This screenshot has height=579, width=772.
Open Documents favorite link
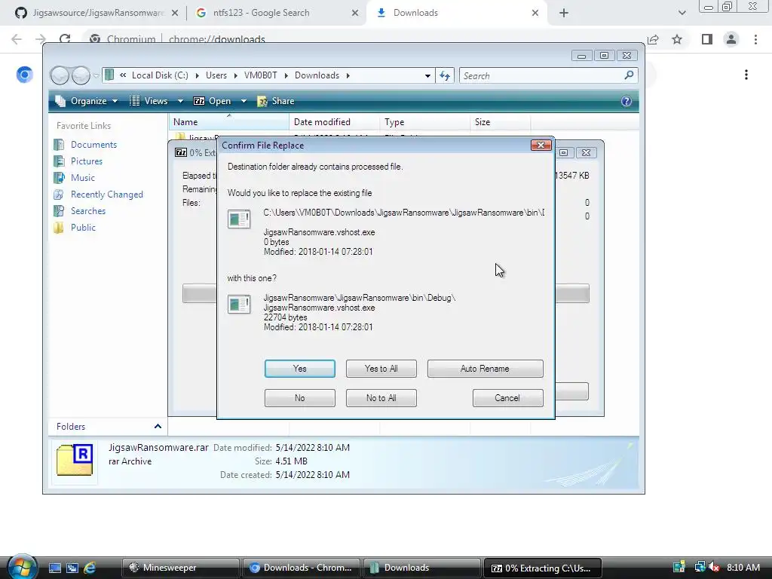[x=93, y=144]
